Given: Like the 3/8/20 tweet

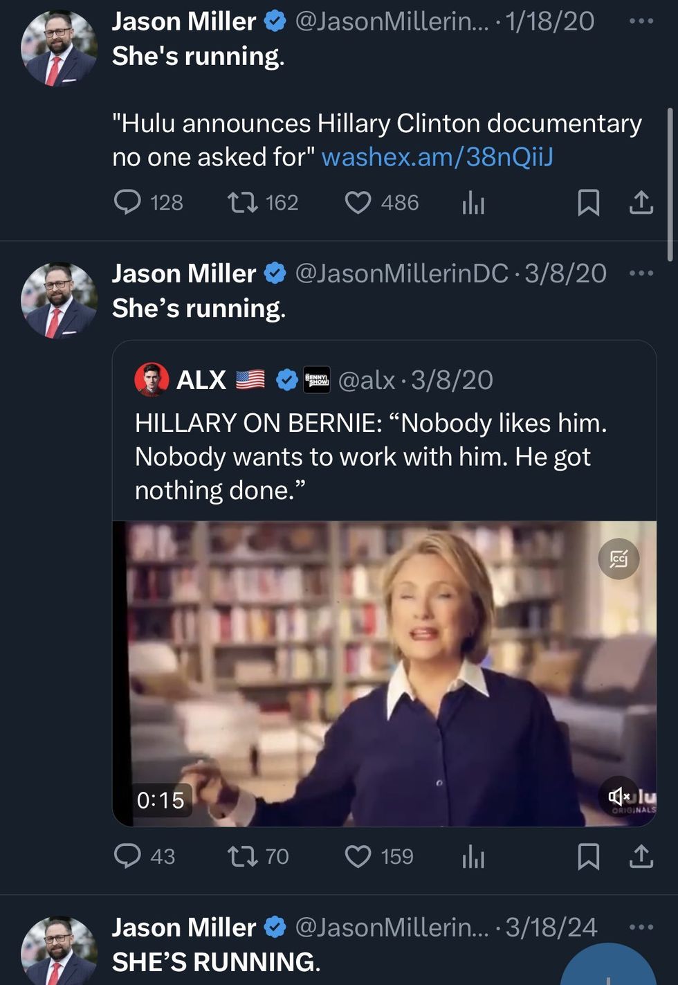Looking at the screenshot, I should [x=358, y=857].
